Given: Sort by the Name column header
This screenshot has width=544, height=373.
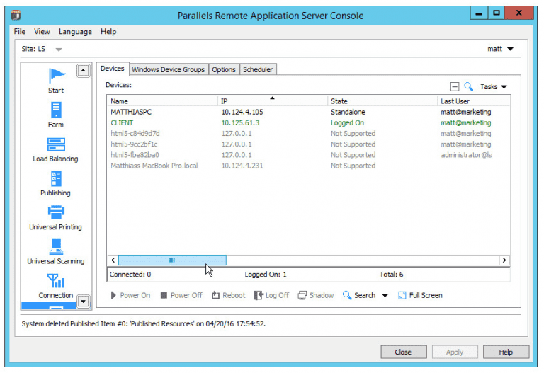Looking at the screenshot, I should click(162, 101).
